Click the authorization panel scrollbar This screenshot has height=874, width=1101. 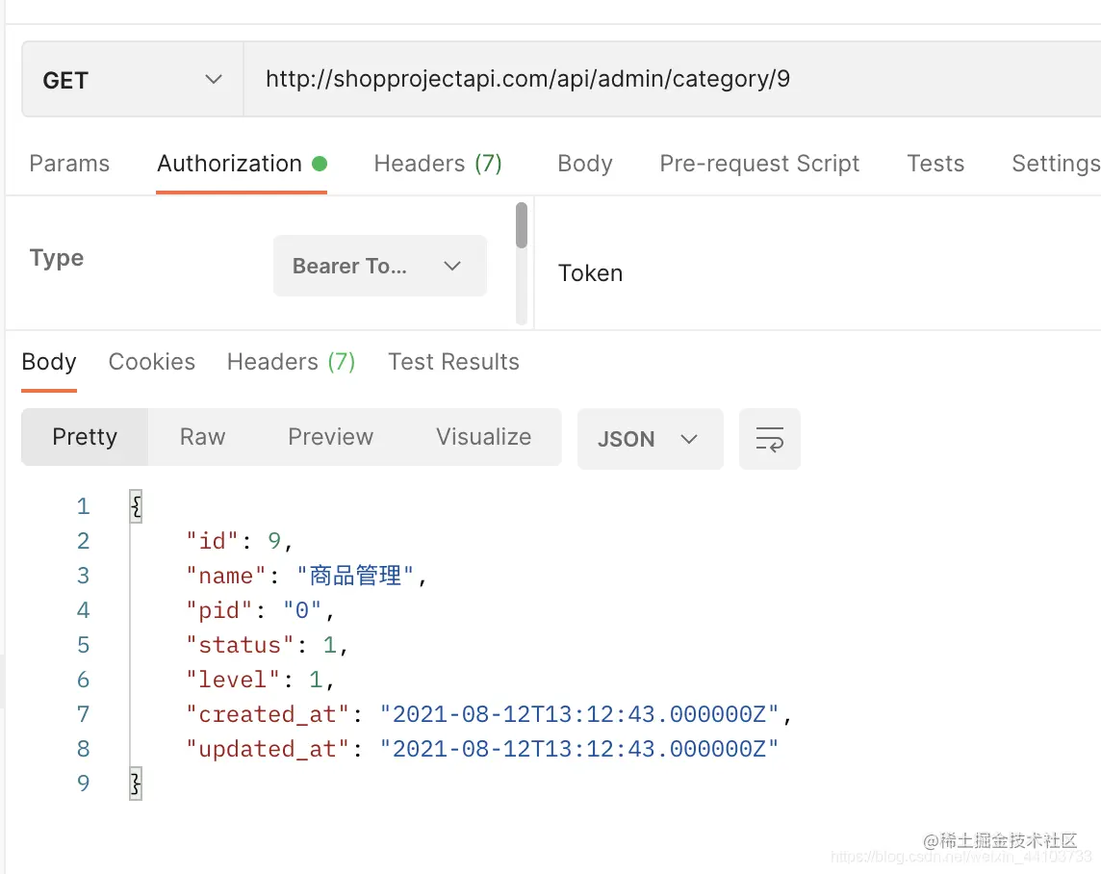[521, 225]
